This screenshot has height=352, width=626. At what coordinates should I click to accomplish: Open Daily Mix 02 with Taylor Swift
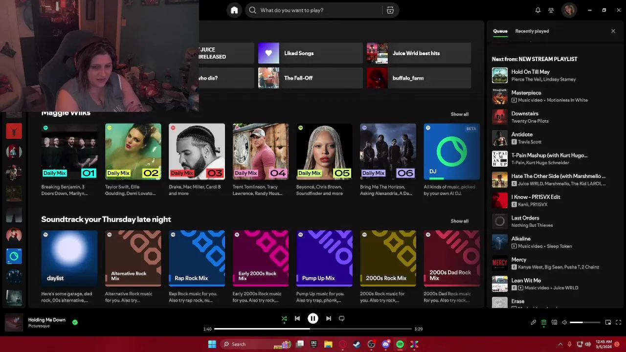[133, 160]
